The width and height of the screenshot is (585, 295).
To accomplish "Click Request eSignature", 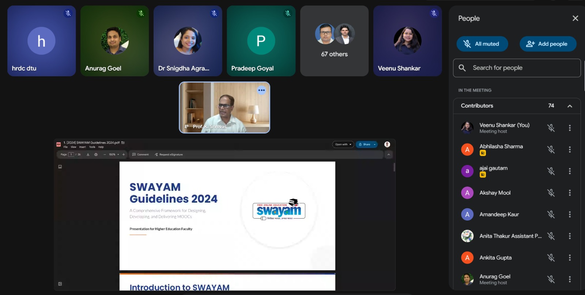I will 169,154.
